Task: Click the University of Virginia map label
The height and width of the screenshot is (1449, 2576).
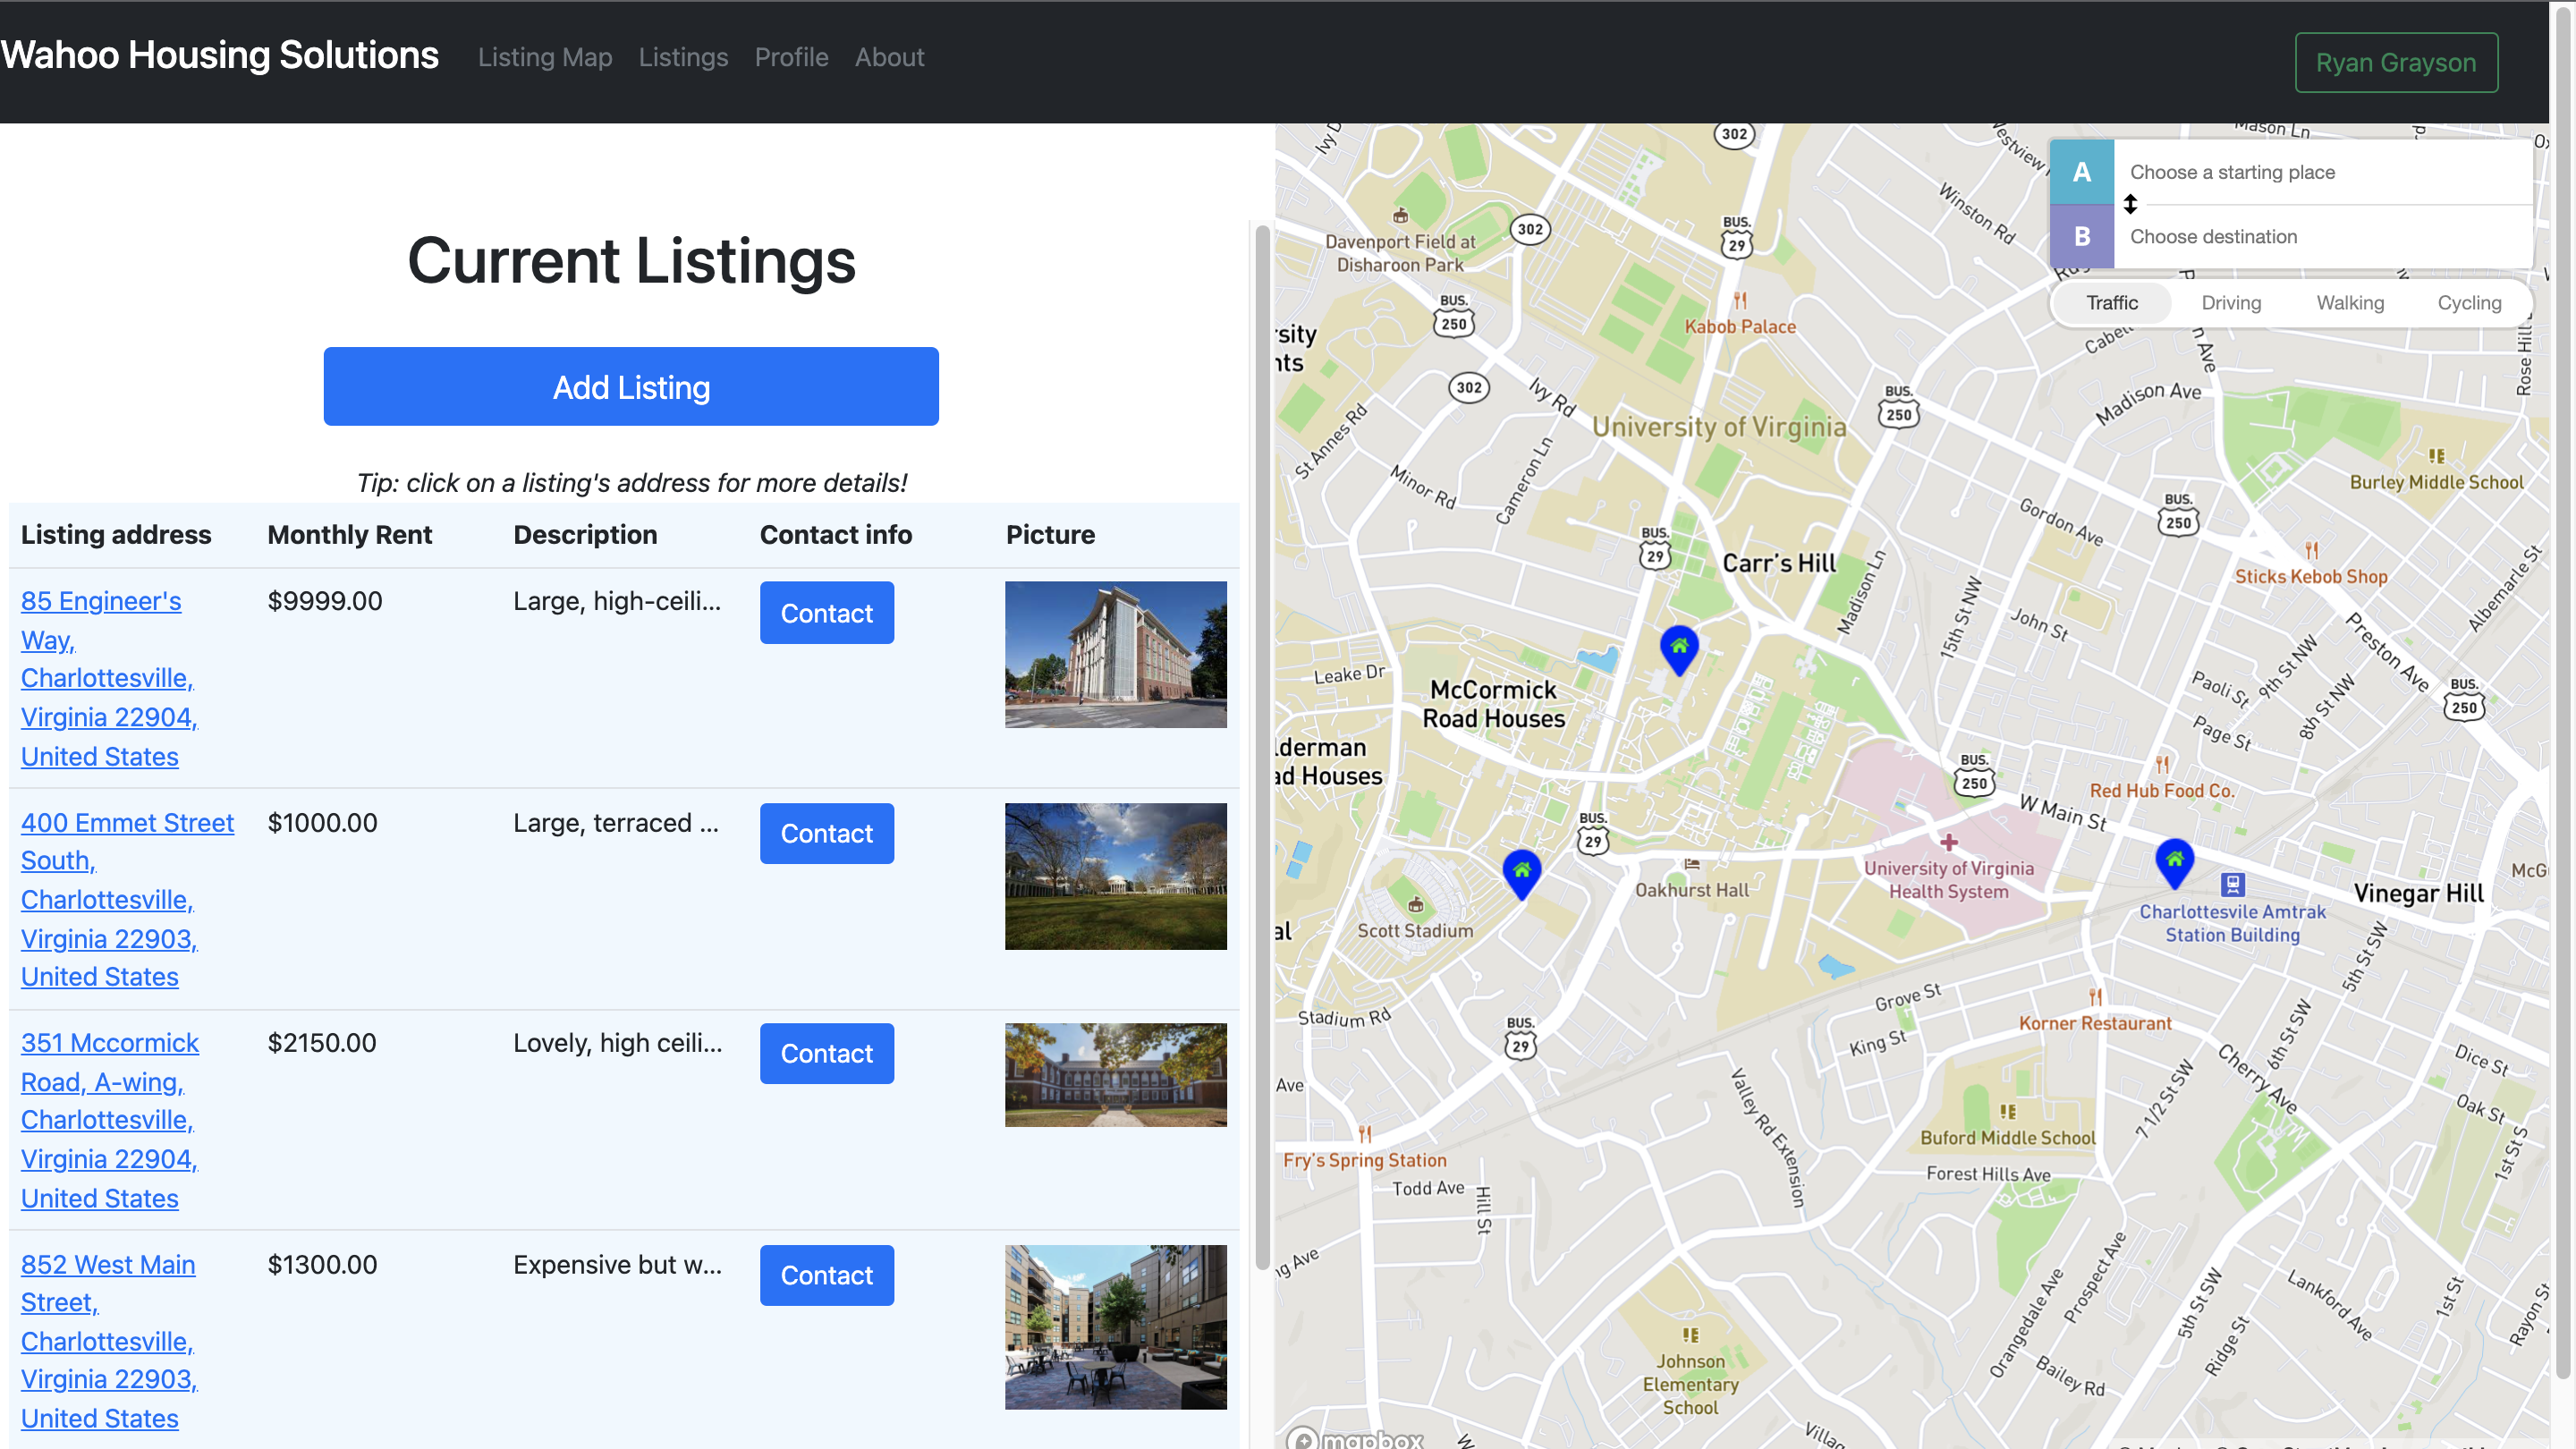Action: pyautogui.click(x=1718, y=427)
